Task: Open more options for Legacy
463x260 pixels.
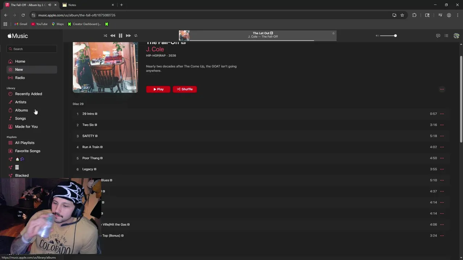Action: [442, 169]
